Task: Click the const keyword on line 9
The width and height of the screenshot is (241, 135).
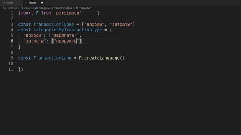Action: coord(24,58)
